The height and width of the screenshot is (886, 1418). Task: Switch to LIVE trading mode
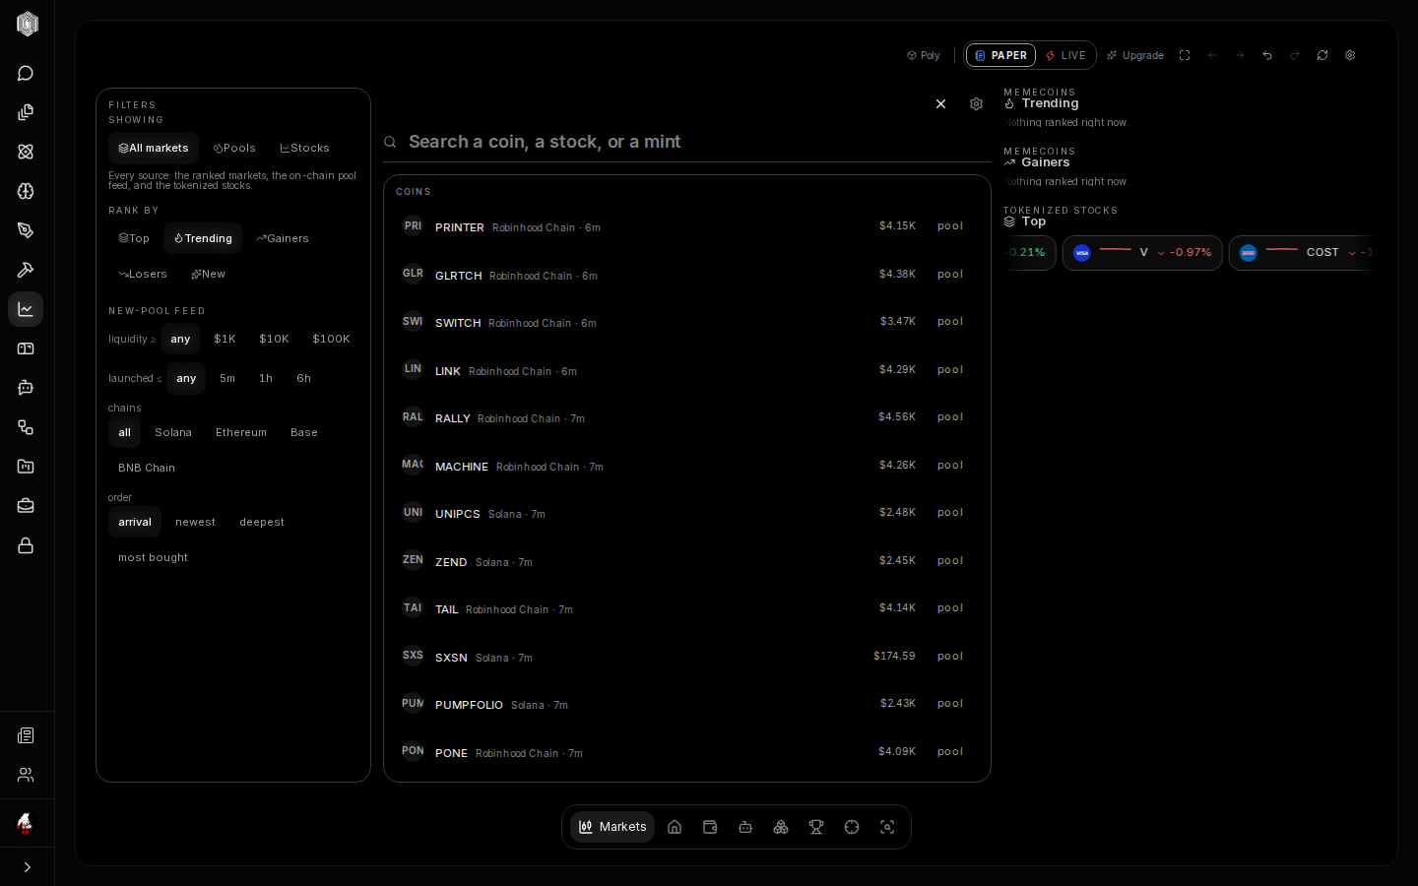point(1065,55)
